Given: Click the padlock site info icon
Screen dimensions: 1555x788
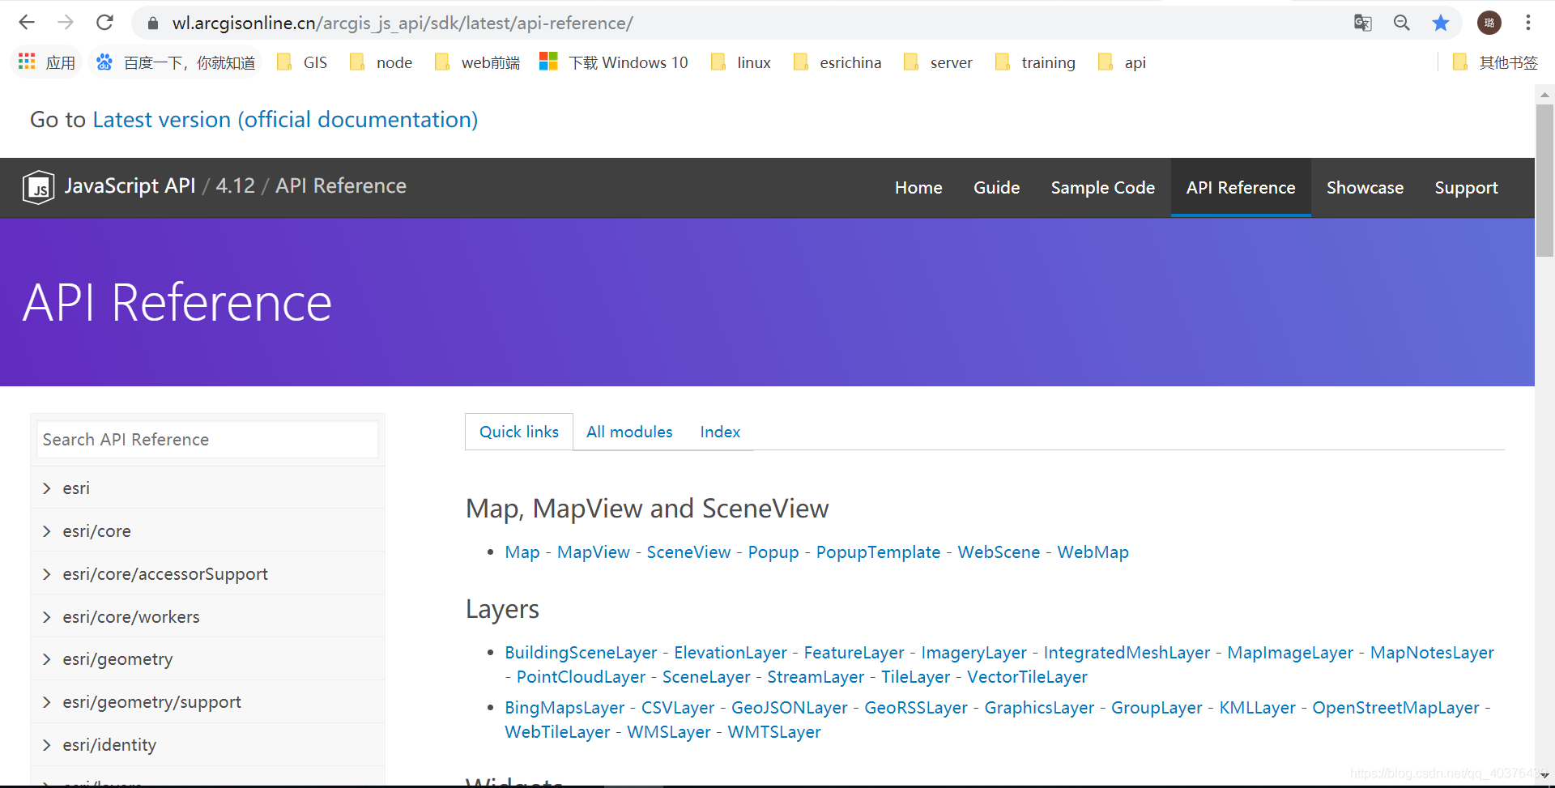Looking at the screenshot, I should click(152, 23).
